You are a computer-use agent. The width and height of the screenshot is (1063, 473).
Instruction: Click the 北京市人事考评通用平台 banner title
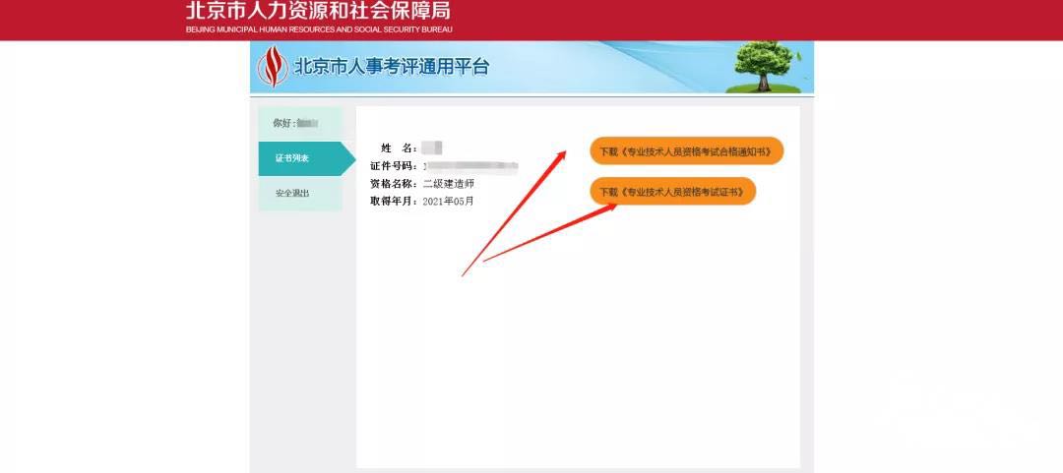point(391,67)
